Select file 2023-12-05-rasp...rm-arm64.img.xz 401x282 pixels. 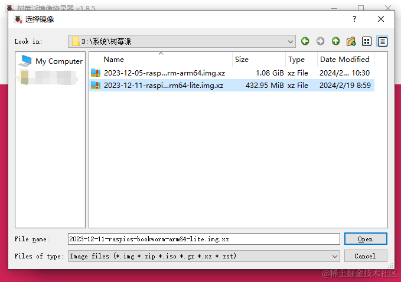click(x=164, y=73)
